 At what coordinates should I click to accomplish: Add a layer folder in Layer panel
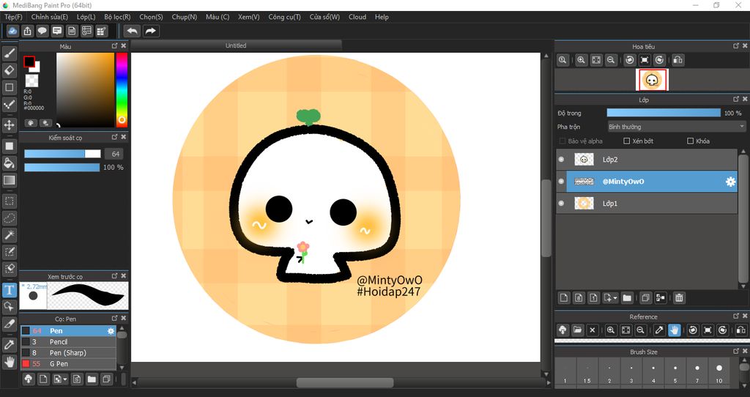click(x=627, y=297)
